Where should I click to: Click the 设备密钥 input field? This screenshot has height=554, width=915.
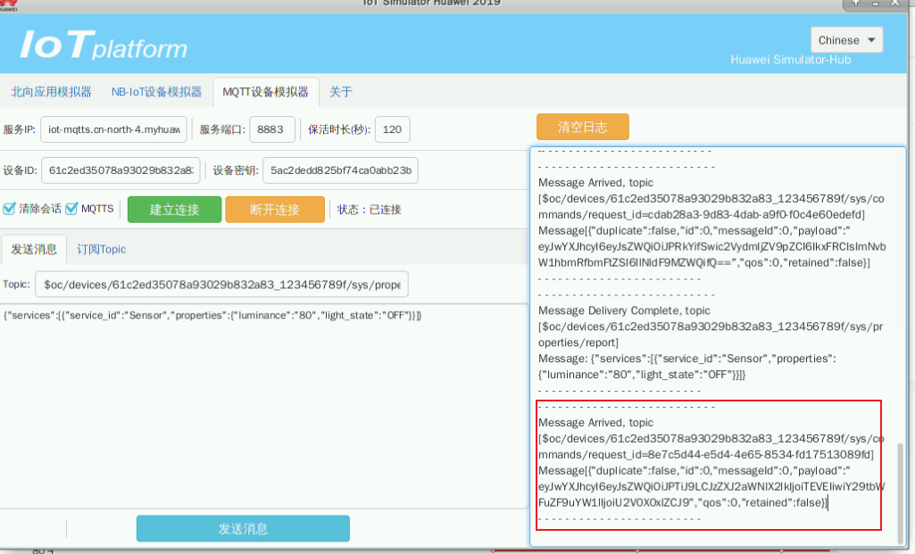(340, 170)
